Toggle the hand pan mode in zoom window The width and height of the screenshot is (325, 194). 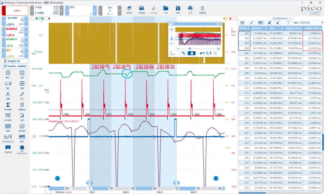191,53
